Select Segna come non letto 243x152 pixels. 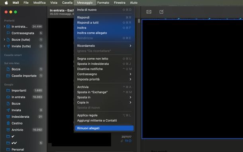(x=104, y=59)
